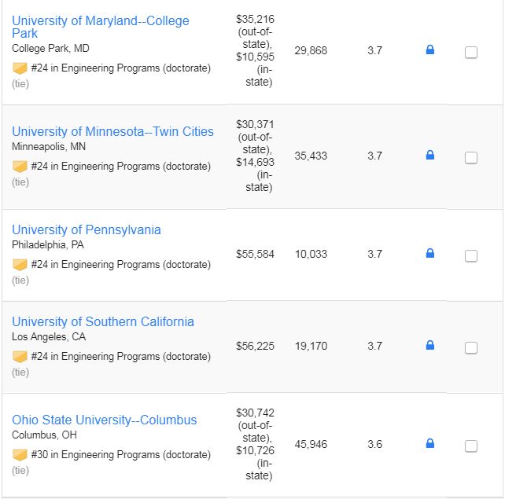The width and height of the screenshot is (505, 499).
Task: Click the yellow badge icon under College Park, MD
Action: [20, 68]
